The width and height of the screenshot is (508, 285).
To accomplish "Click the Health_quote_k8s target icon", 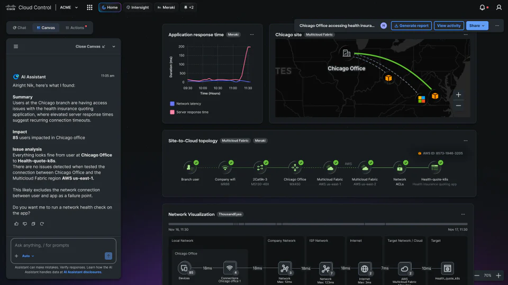I will coord(448,269).
